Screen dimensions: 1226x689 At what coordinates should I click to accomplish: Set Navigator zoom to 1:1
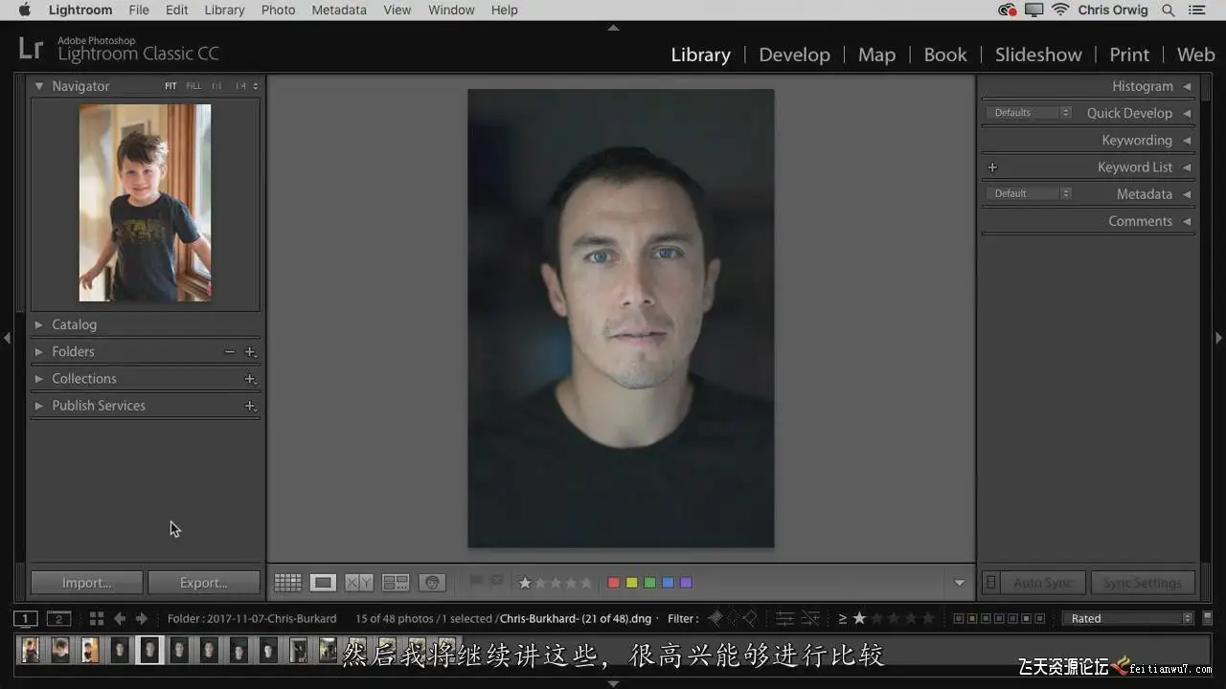[x=216, y=86]
